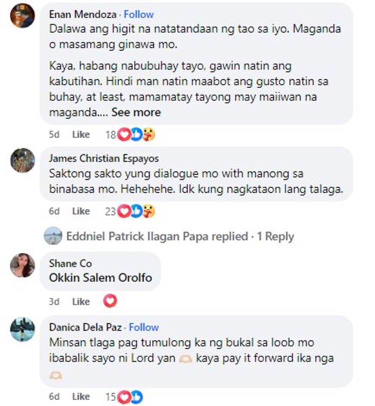Click care emoji on James Christian's comment

pyautogui.click(x=148, y=211)
